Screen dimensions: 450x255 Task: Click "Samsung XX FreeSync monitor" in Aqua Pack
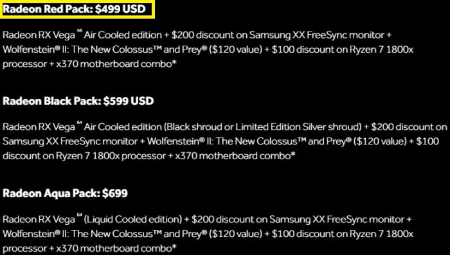click(x=337, y=220)
